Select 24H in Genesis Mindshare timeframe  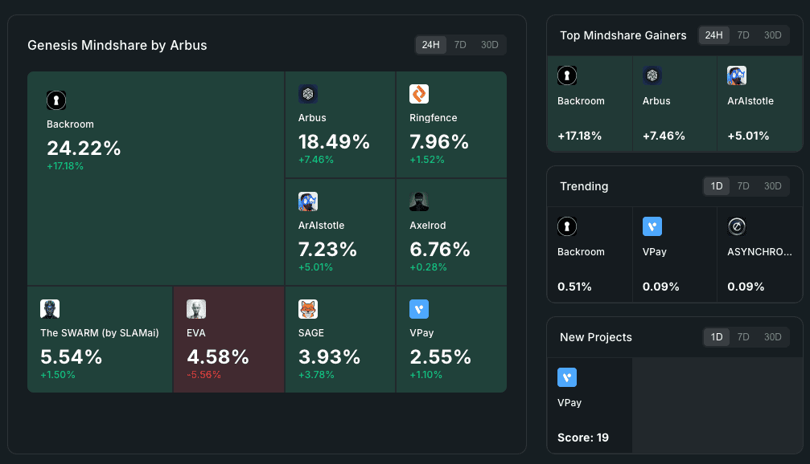coord(430,45)
